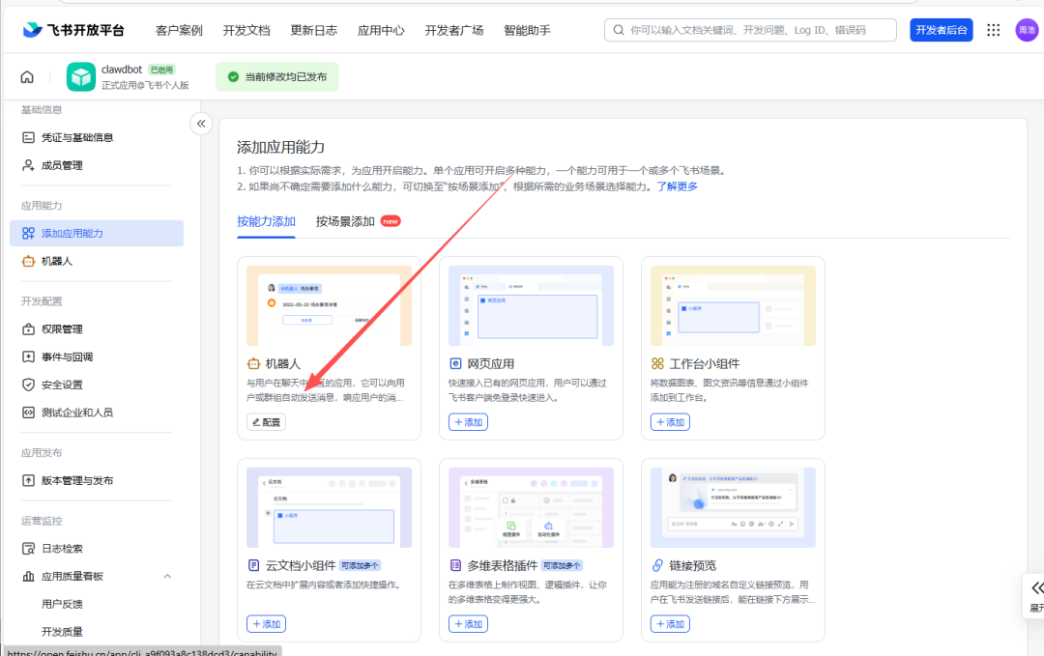The image size is (1044, 656).
Task: Click the red new badge on 按场景添加
Action: point(391,221)
